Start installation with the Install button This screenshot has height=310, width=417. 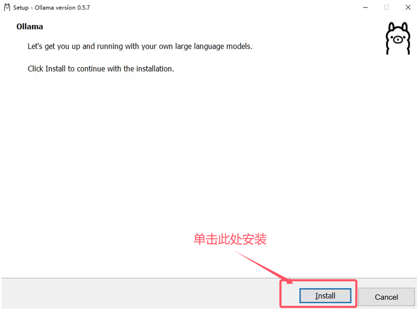click(x=325, y=296)
